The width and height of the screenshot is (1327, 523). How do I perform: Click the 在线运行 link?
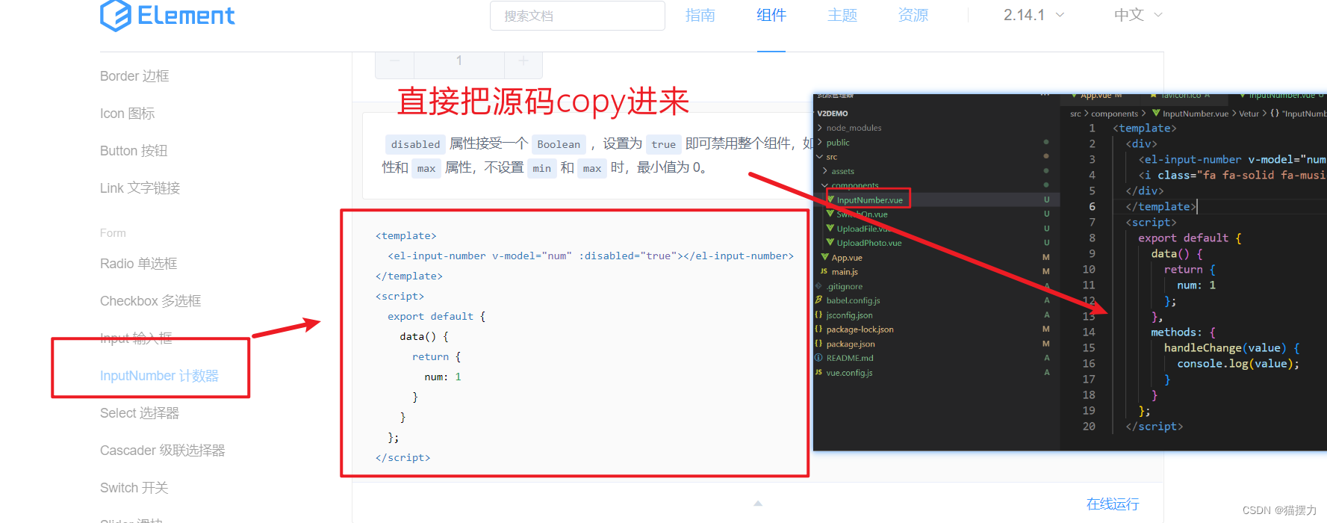pyautogui.click(x=1113, y=504)
